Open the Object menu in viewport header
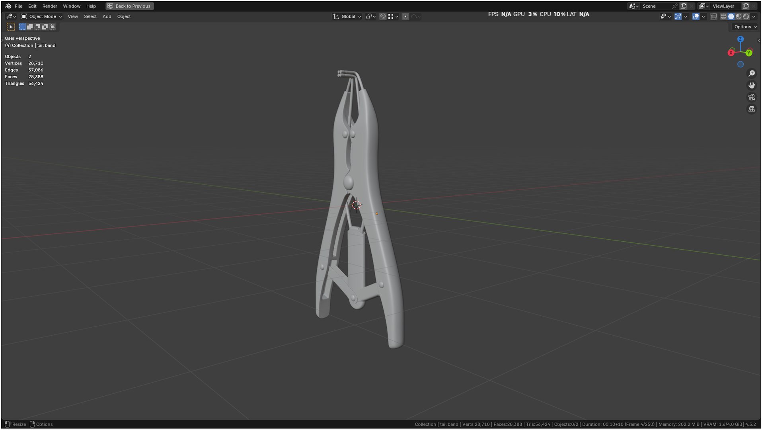 (124, 16)
